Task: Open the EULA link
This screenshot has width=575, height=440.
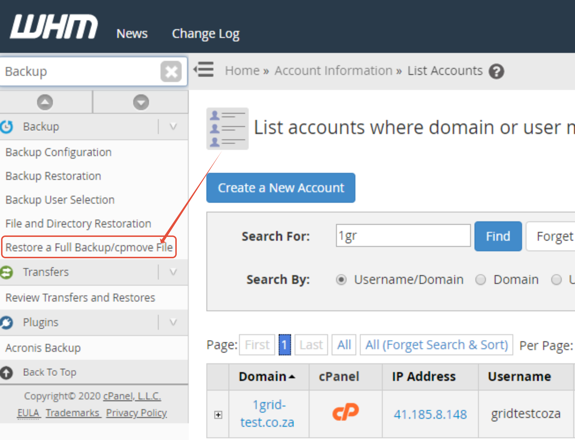Action: click(28, 413)
